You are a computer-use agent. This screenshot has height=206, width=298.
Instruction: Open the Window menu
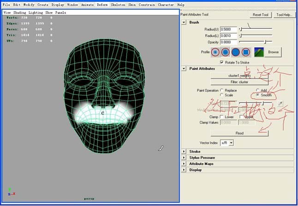pyautogui.click(x=72, y=5)
